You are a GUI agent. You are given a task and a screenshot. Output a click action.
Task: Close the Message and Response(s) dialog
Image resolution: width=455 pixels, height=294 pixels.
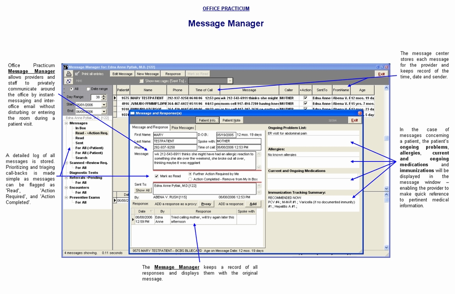[360, 113]
